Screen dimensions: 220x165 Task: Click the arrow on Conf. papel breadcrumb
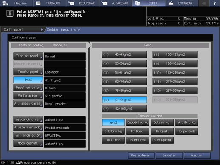(42, 30)
